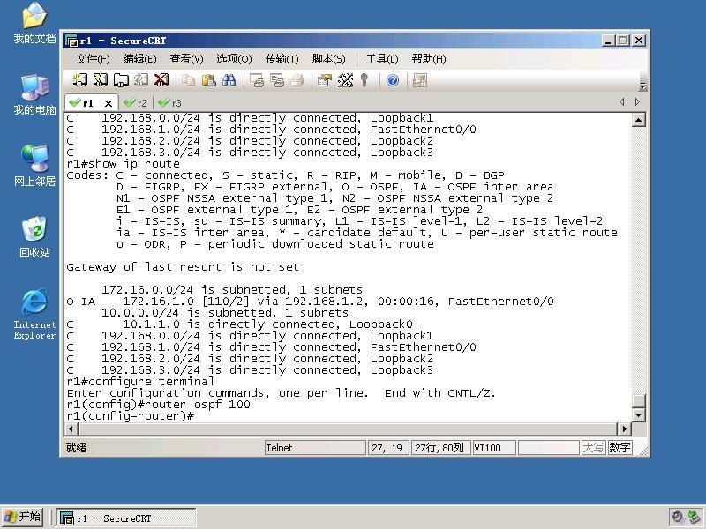706x529 pixels.
Task: Click the Telnet status bar field
Action: [x=315, y=448]
